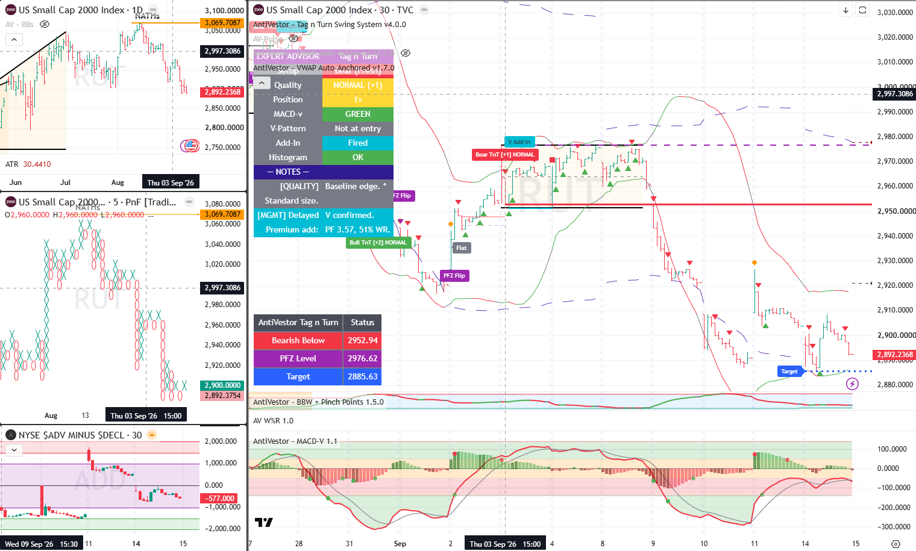Image resolution: width=916 pixels, height=551 pixels.
Task: Open chart settings gear in bottom-right corner
Action: point(896,544)
